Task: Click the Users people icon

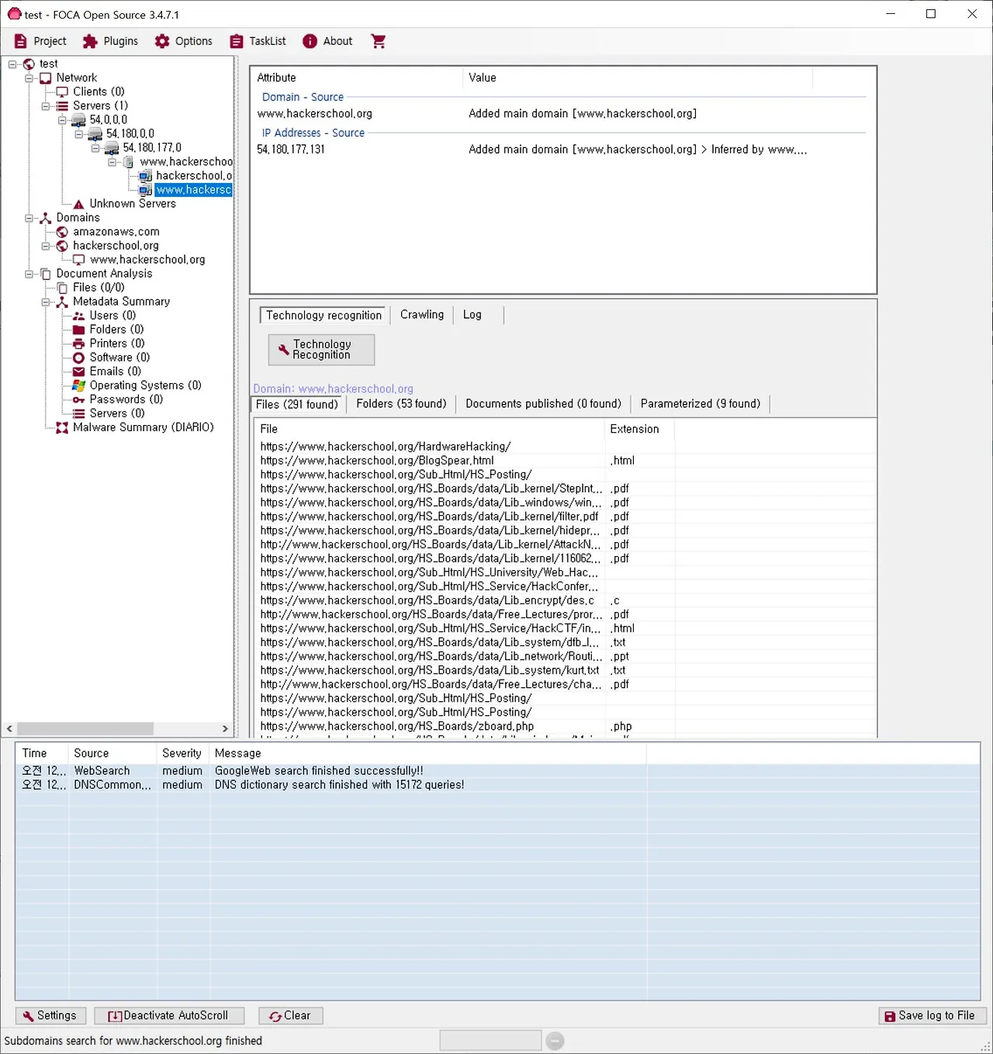Action: tap(78, 316)
